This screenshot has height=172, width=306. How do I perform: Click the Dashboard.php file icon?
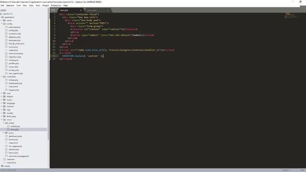[6, 83]
